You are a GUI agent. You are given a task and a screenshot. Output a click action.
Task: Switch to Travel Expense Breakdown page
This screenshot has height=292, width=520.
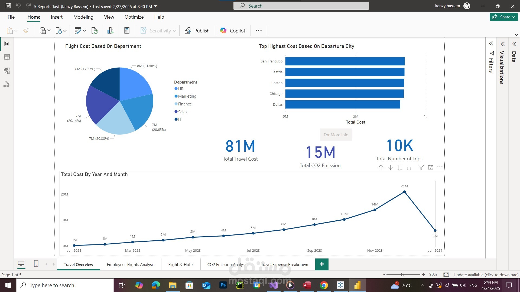pyautogui.click(x=284, y=264)
